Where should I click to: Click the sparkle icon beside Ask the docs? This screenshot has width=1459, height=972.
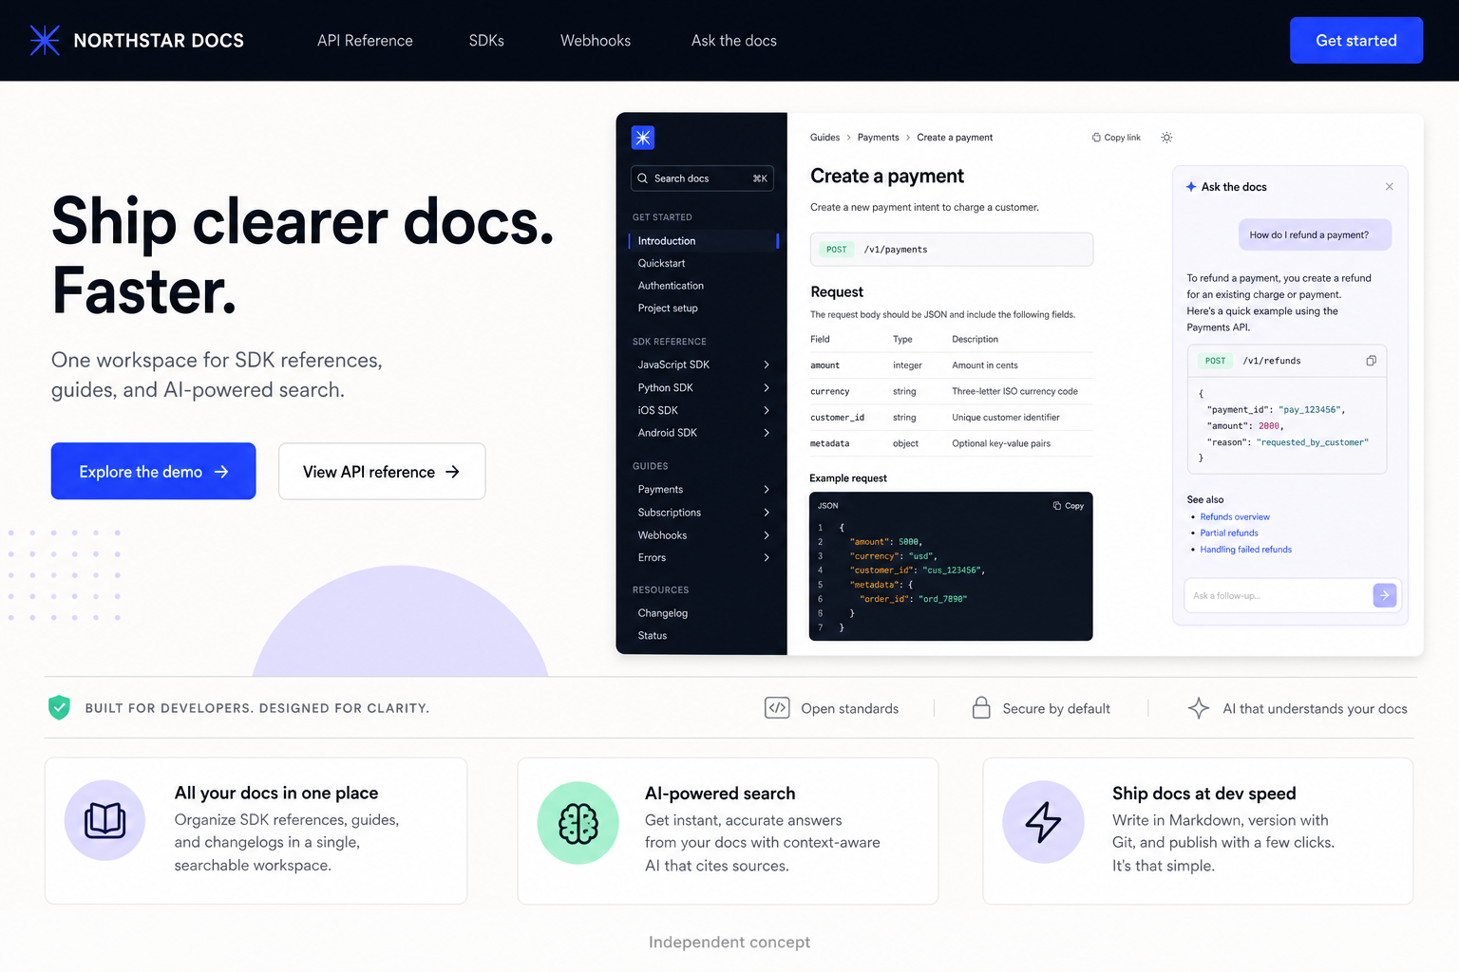(x=1191, y=187)
